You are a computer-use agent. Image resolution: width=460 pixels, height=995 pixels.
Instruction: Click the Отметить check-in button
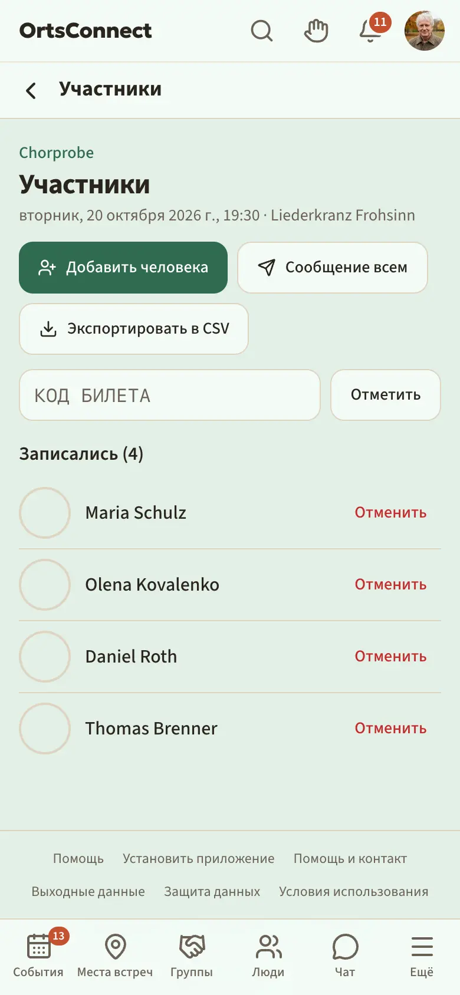[x=386, y=395]
